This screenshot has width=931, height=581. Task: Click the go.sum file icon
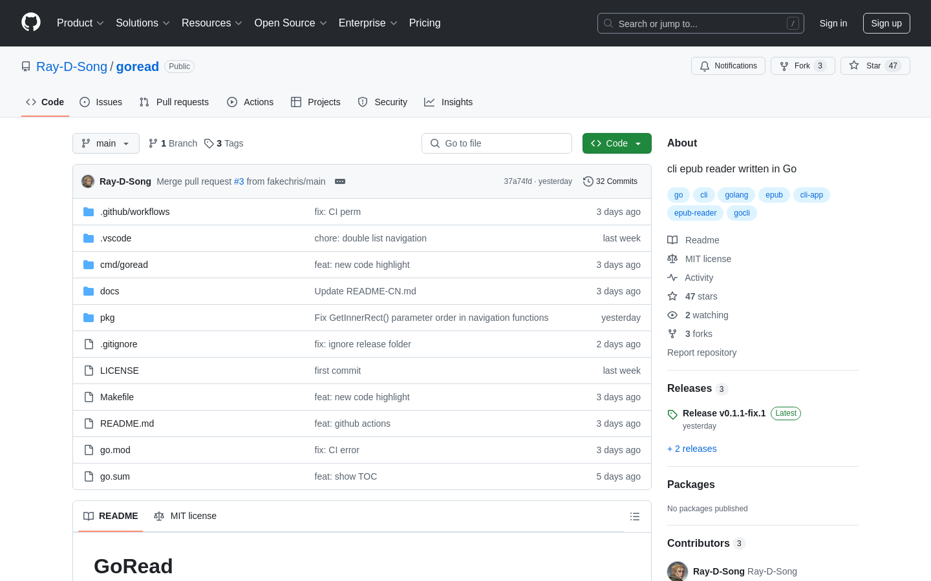click(89, 476)
